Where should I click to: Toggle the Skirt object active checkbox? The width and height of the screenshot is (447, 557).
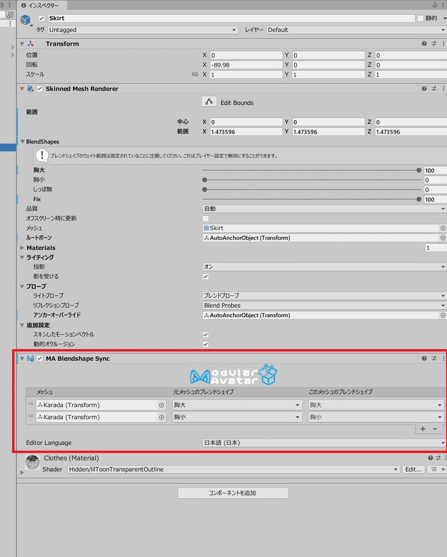tap(42, 18)
